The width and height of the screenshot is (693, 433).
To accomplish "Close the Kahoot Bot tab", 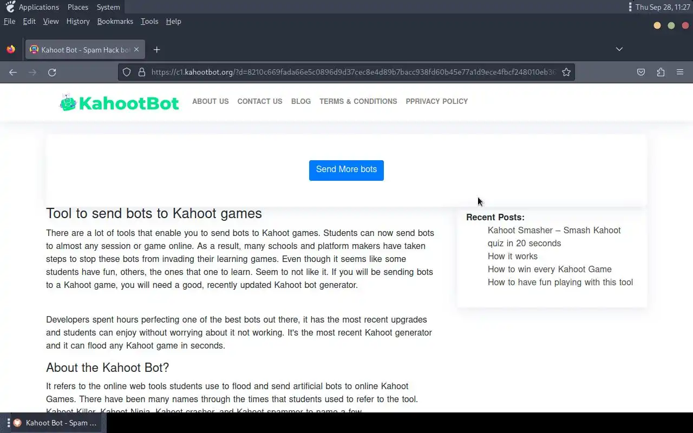I will 136,49.
